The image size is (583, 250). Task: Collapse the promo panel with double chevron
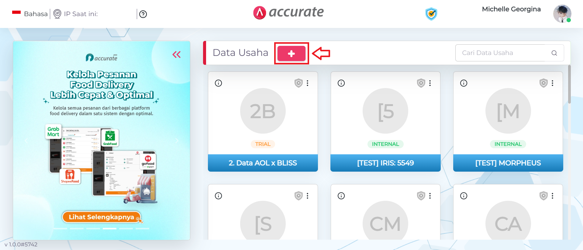177,55
